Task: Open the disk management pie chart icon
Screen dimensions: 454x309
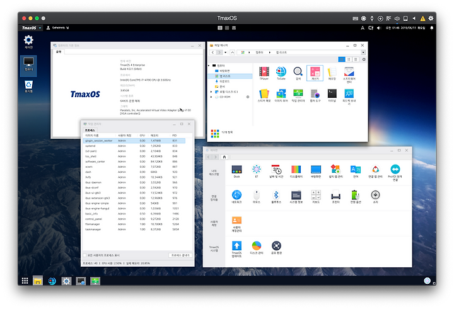Action: pos(256,246)
